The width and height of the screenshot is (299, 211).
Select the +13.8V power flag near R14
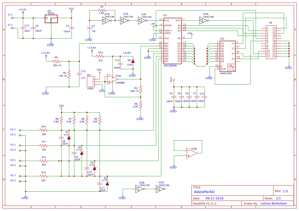[91, 49]
